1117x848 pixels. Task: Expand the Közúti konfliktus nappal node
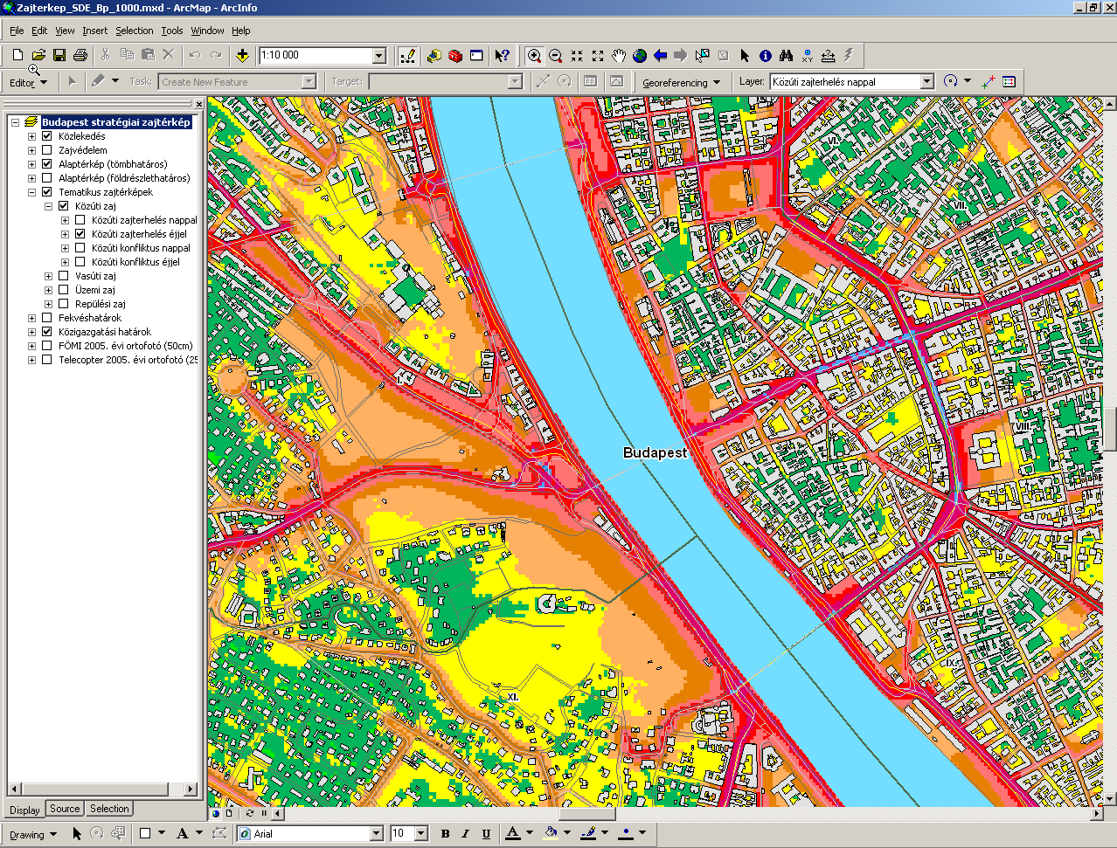[66, 248]
